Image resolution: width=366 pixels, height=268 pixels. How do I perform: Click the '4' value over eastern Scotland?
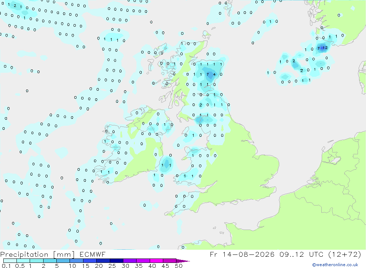click(x=214, y=75)
